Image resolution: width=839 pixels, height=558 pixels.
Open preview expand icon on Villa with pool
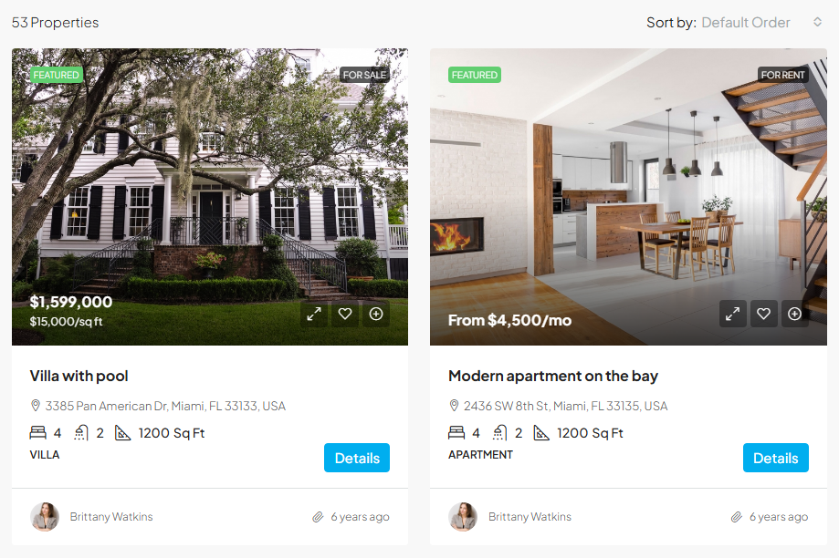[x=314, y=314]
